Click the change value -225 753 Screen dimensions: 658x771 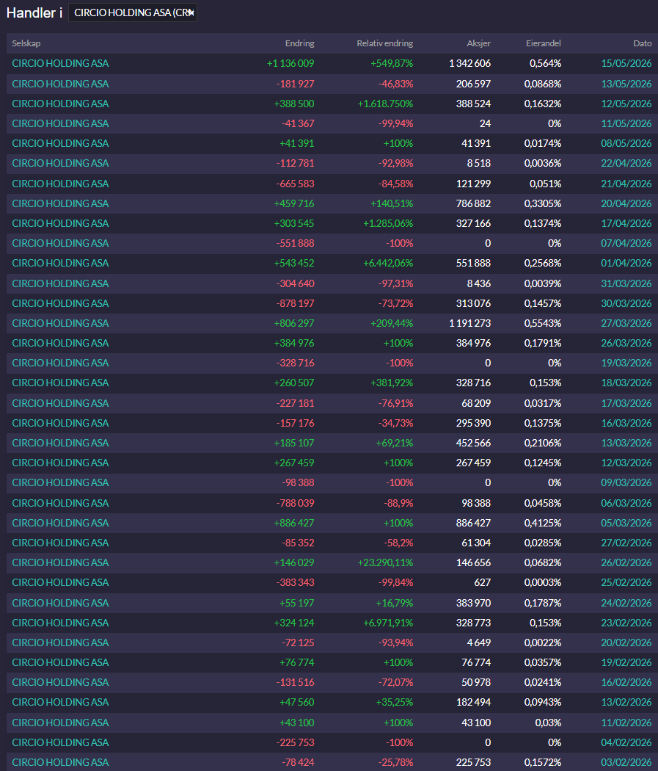[295, 742]
